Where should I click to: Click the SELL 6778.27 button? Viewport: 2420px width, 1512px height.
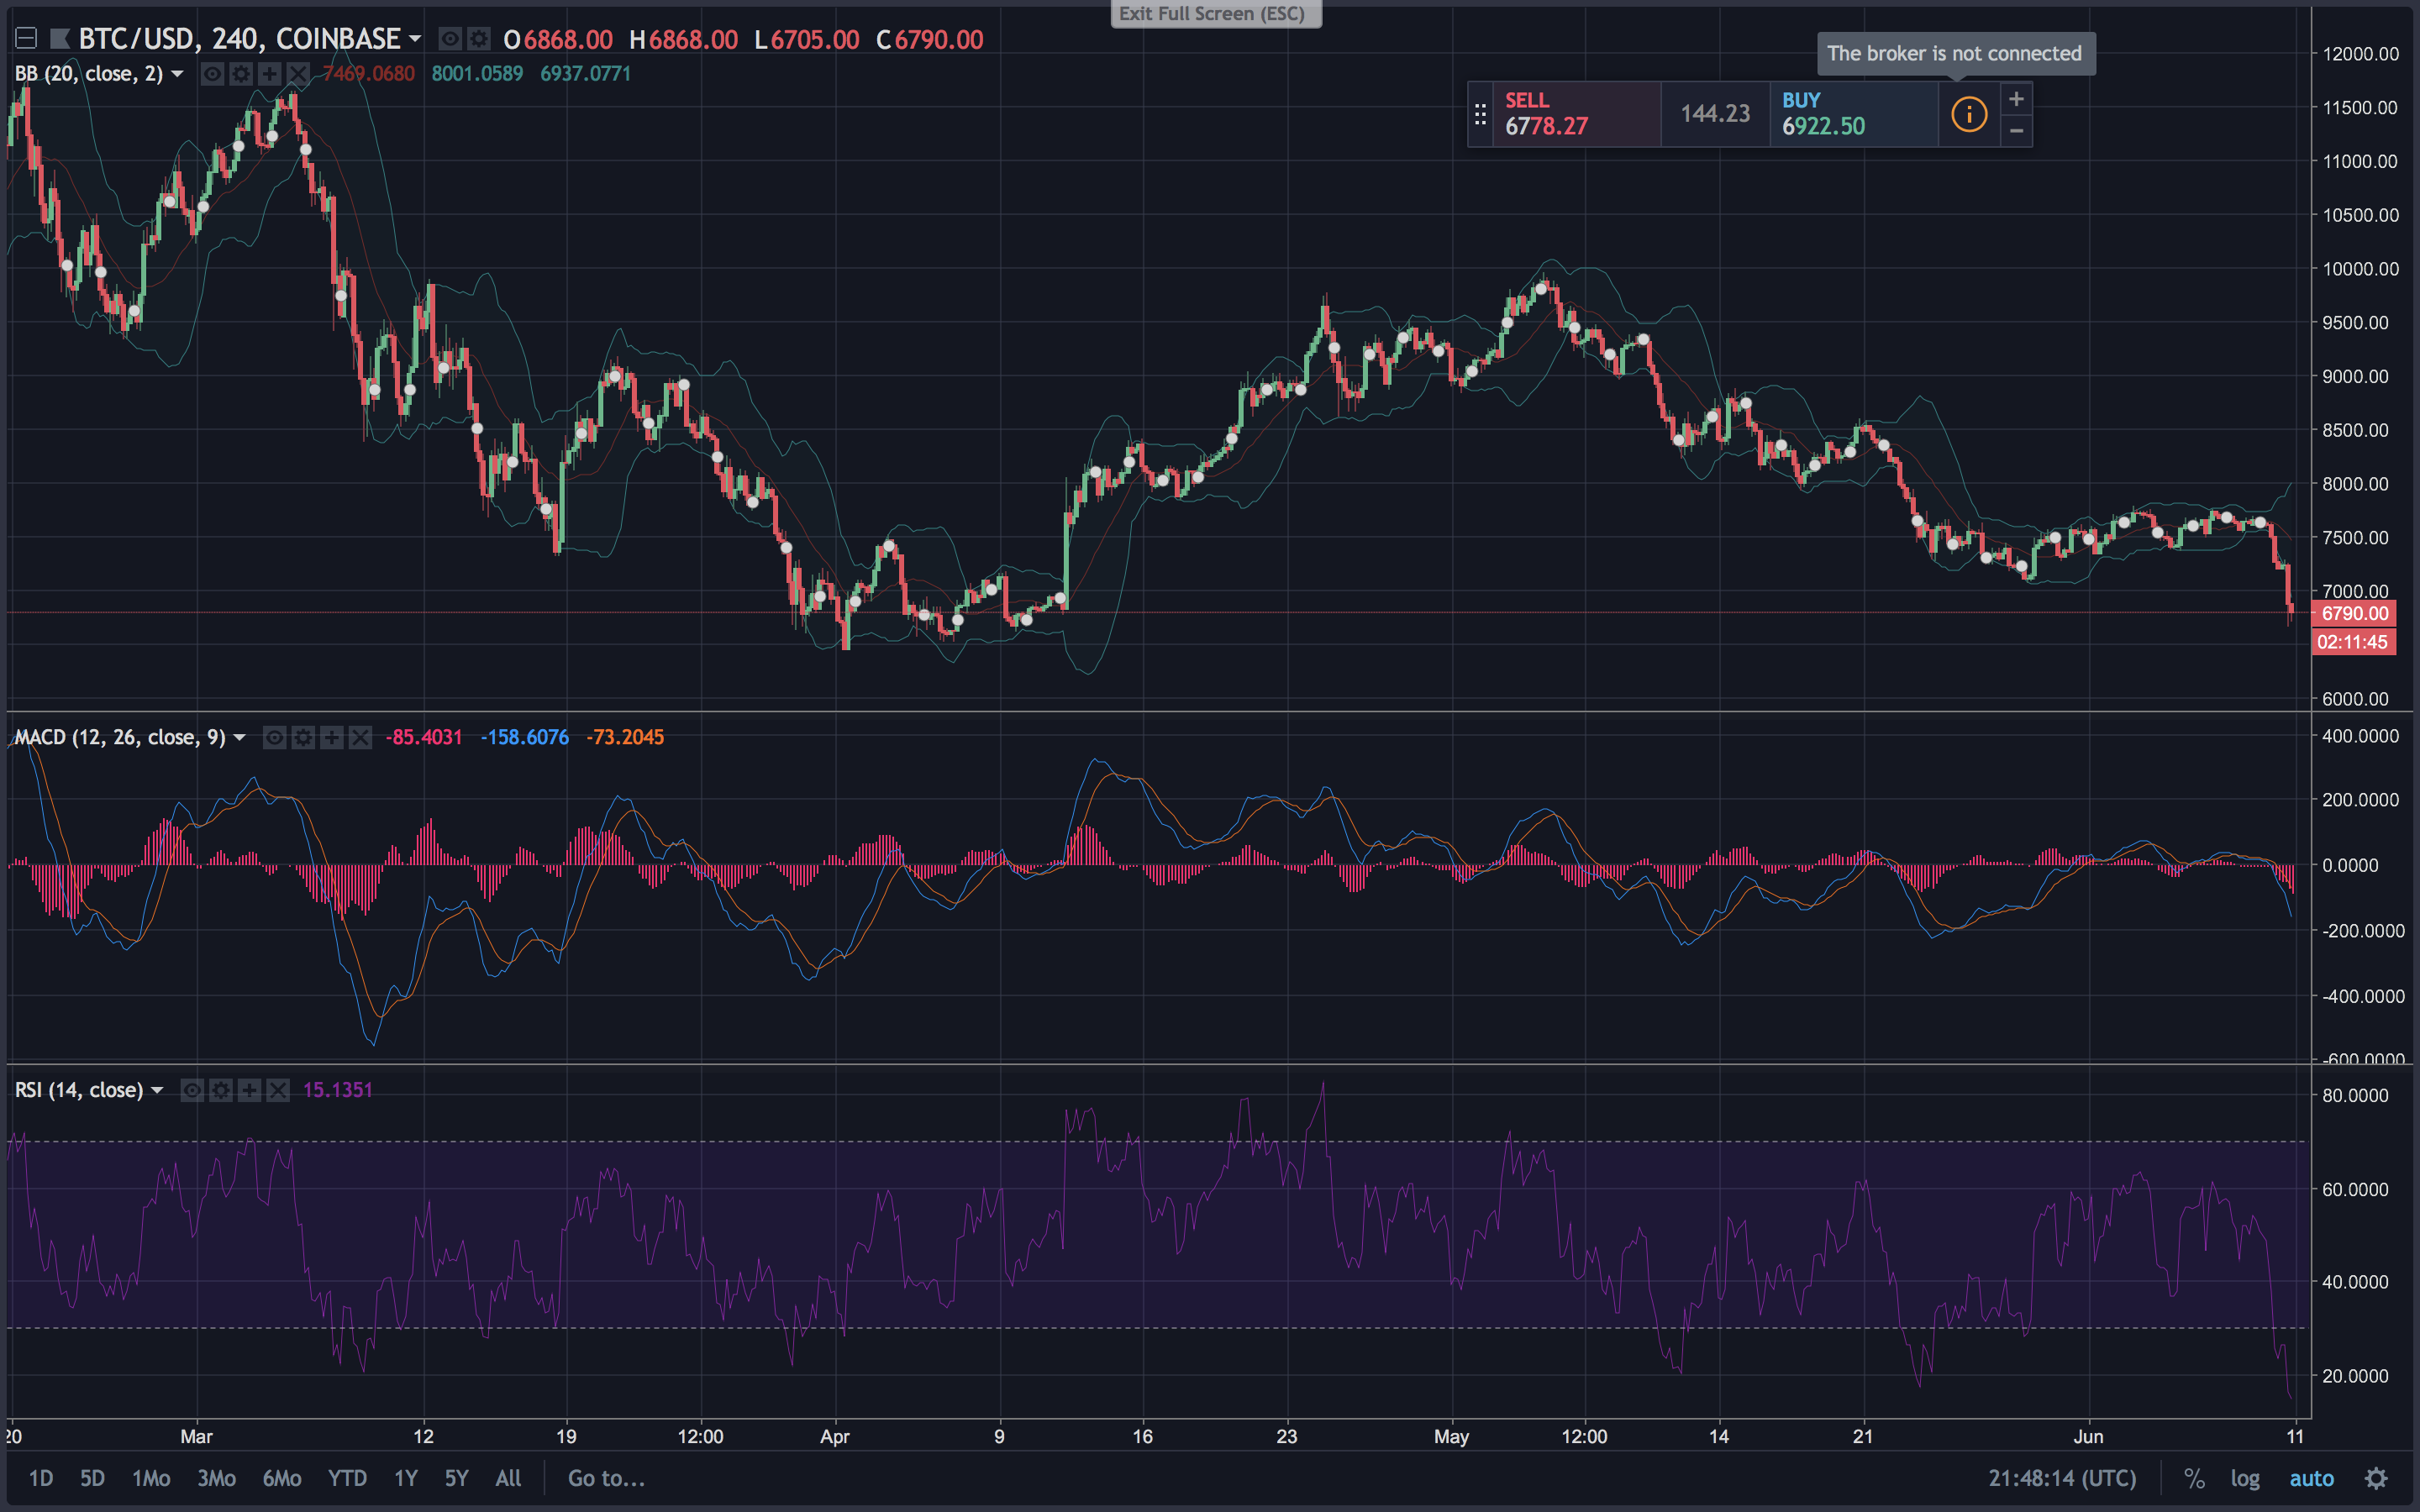[1577, 114]
